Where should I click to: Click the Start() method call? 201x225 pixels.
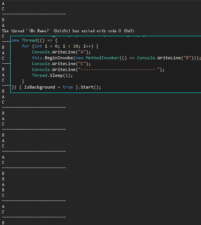[x=89, y=87]
